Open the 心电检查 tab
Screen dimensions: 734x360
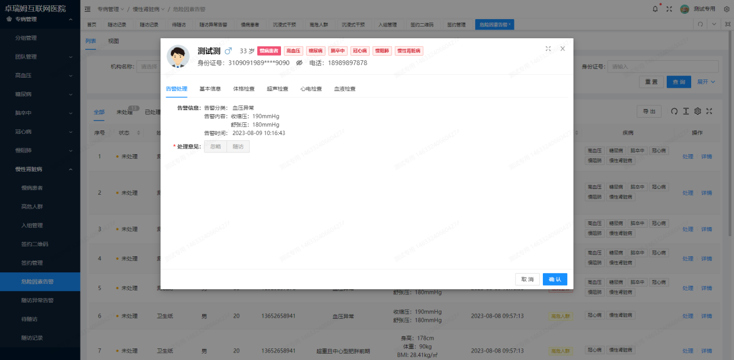click(311, 89)
